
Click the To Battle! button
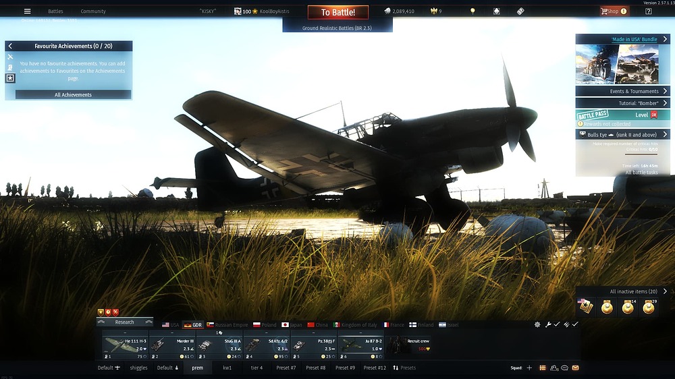pyautogui.click(x=338, y=12)
